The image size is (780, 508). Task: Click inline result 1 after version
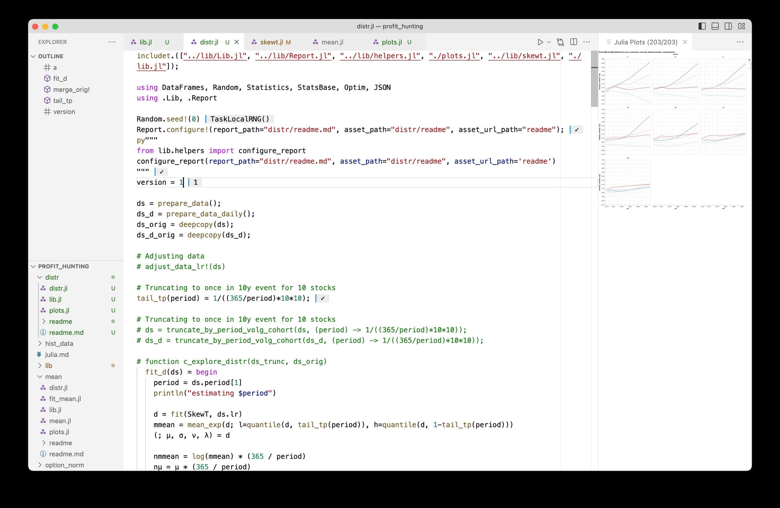pos(195,182)
